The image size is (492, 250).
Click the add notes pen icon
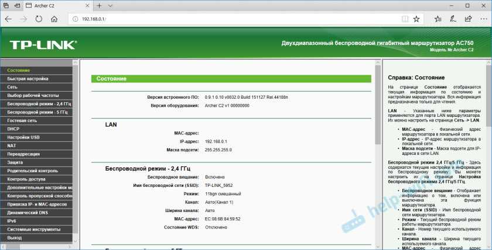click(x=453, y=19)
